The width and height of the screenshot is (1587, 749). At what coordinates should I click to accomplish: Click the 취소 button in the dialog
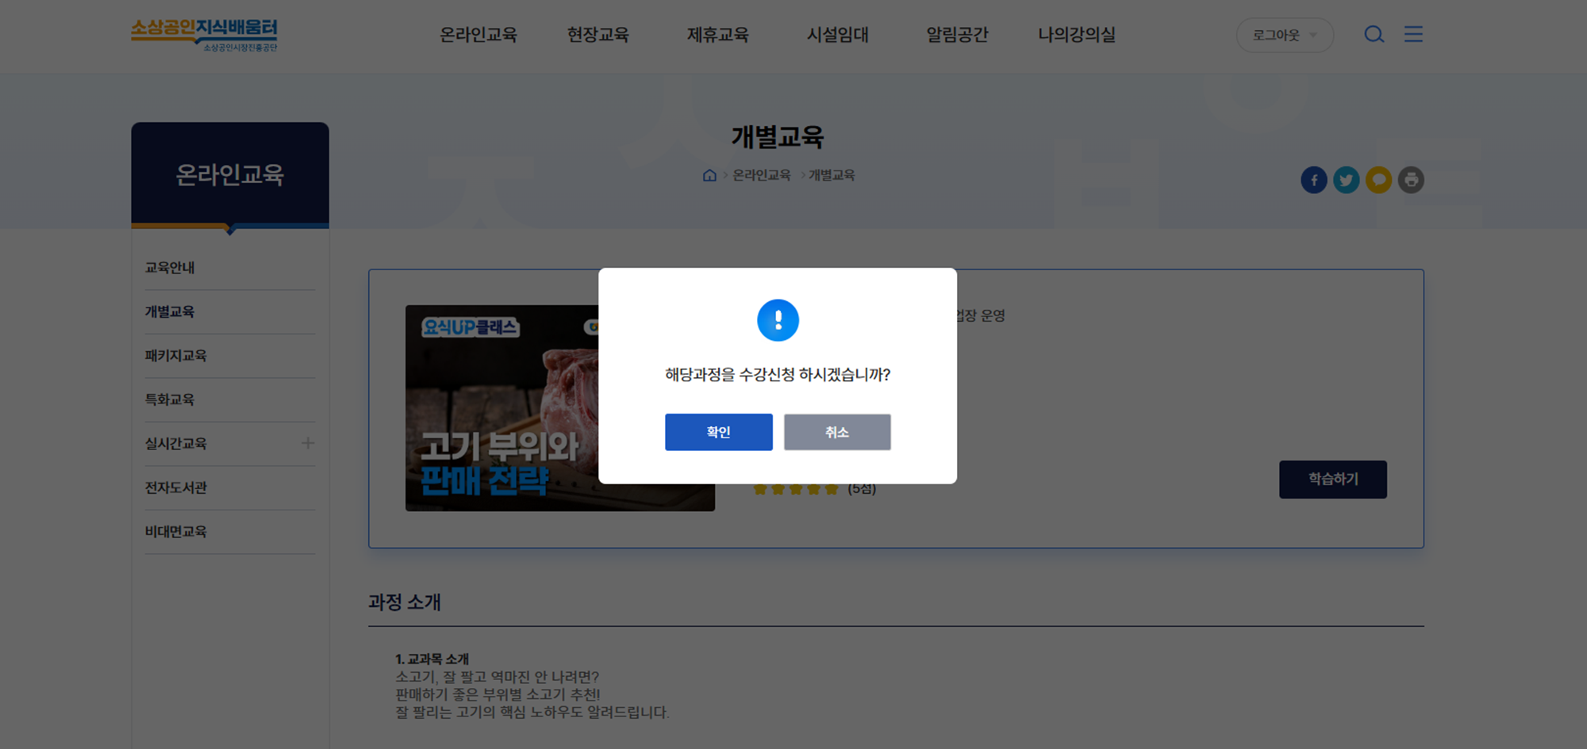[x=837, y=432]
